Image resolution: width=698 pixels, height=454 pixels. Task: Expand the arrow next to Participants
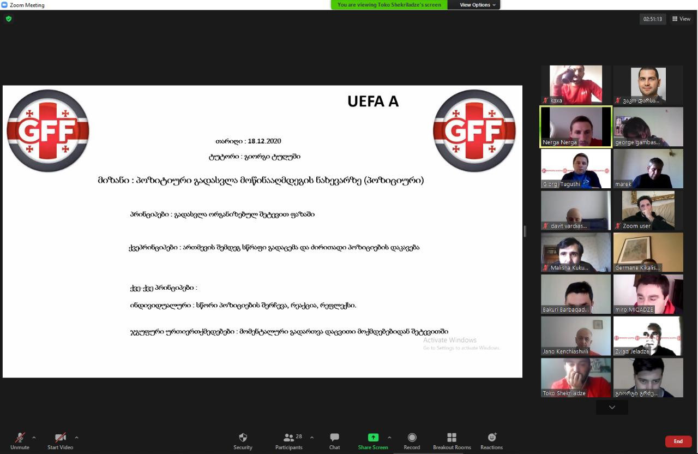pyautogui.click(x=312, y=438)
